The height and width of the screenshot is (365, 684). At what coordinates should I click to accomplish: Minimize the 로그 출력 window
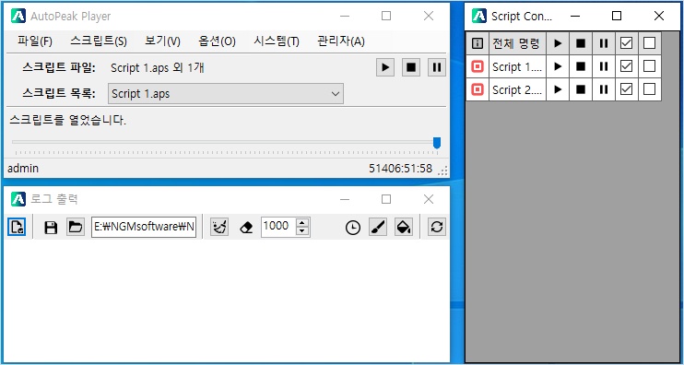[345, 199]
